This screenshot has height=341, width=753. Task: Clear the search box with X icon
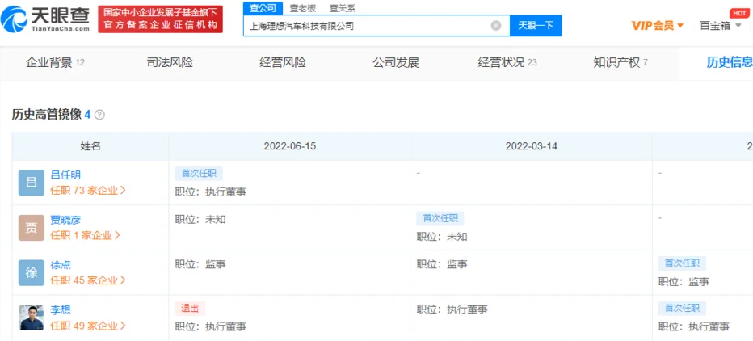pos(496,25)
